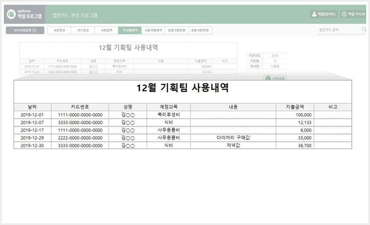The image size is (370, 225).
Task: Click the 법인카드 관리 프로그램 header title
Action: click(75, 15)
